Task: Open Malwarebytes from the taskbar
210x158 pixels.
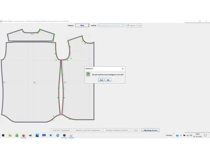Action: [x=44, y=135]
